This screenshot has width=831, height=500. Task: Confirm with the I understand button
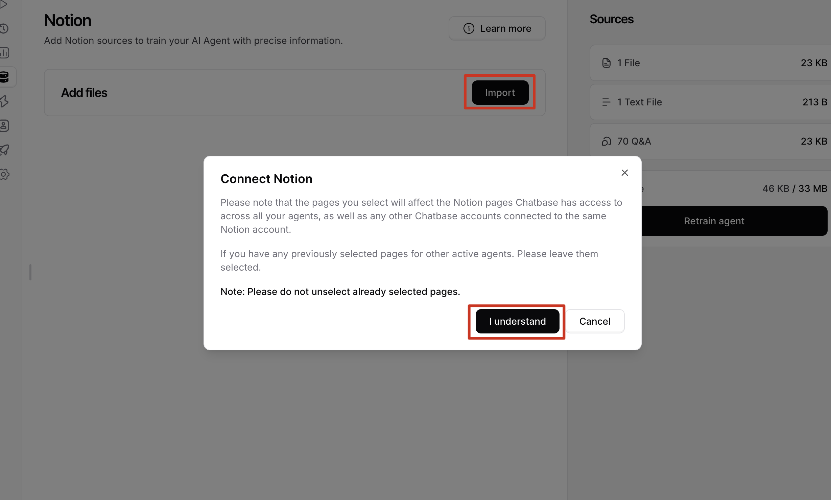coord(517,321)
